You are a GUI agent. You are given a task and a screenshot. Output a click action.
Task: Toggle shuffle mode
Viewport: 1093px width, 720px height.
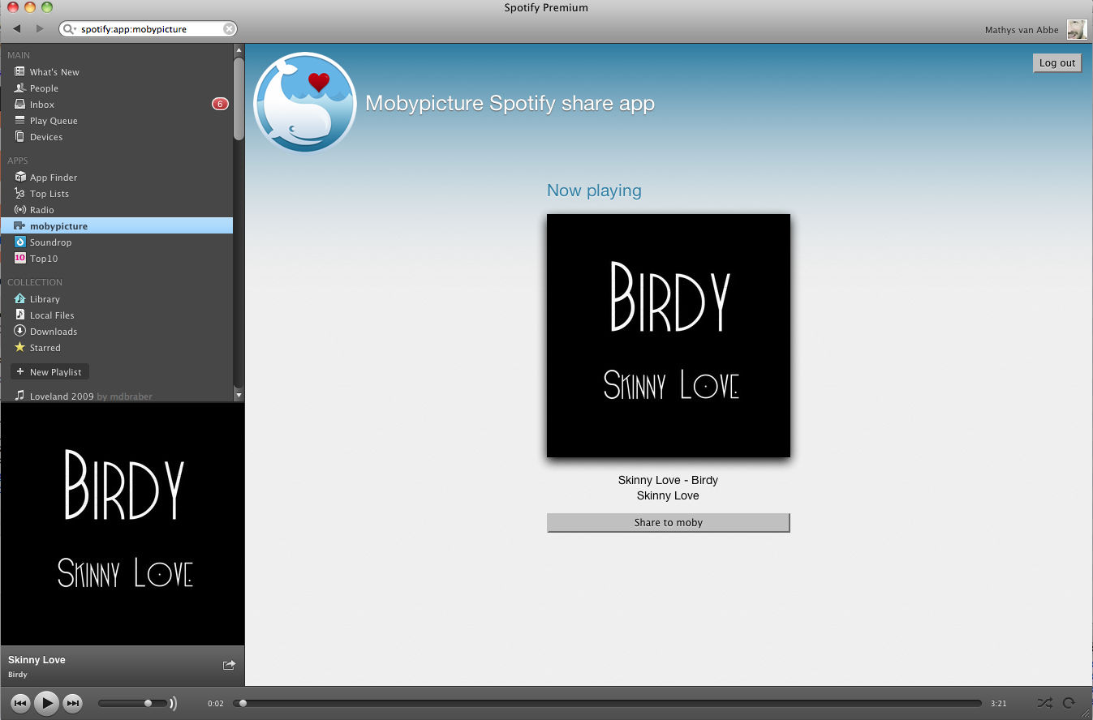click(x=1044, y=703)
